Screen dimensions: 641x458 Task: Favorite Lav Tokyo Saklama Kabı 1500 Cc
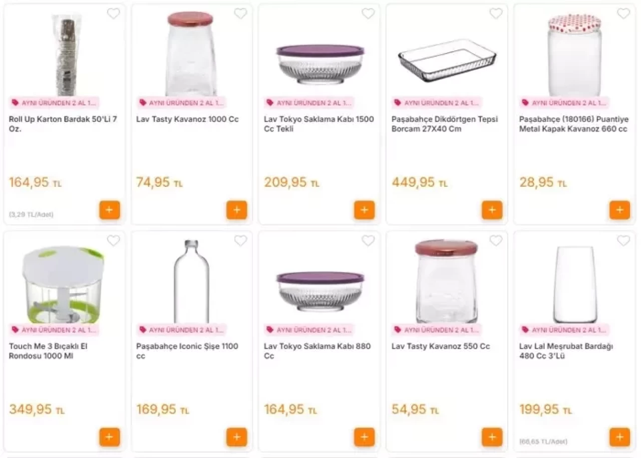pyautogui.click(x=368, y=14)
